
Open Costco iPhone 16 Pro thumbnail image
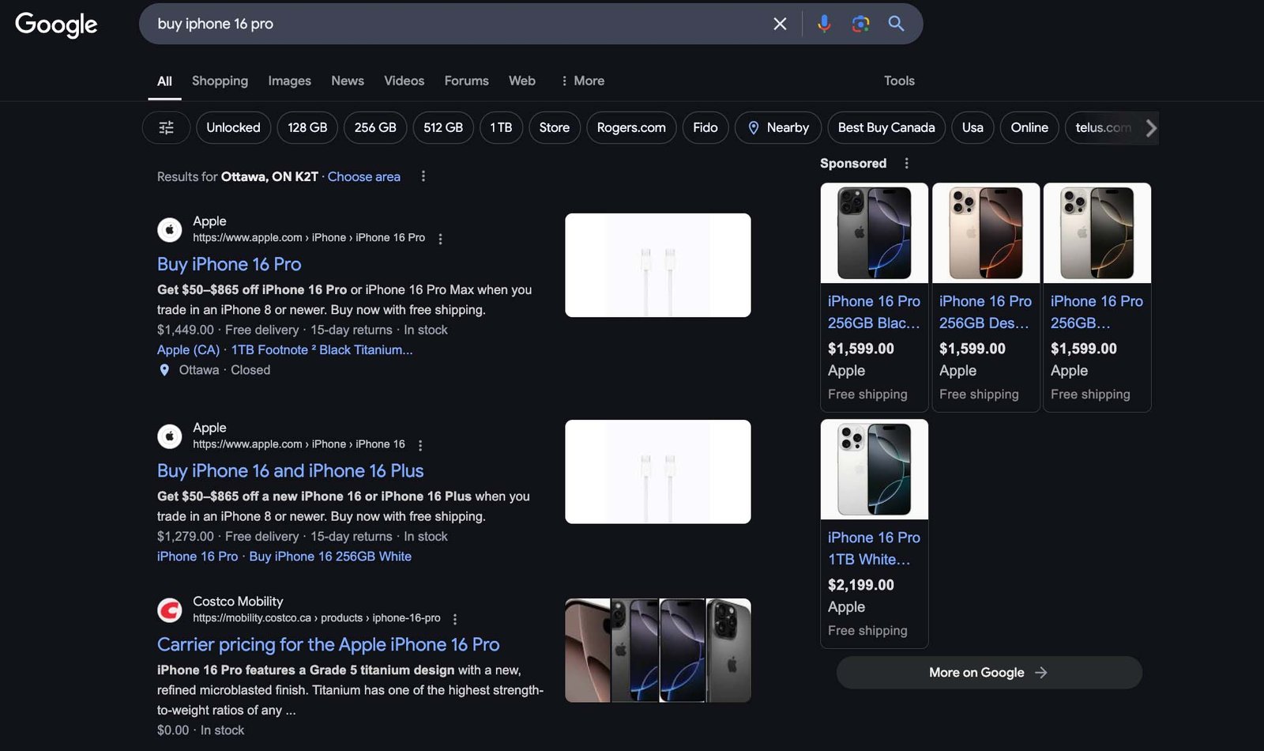(658, 650)
